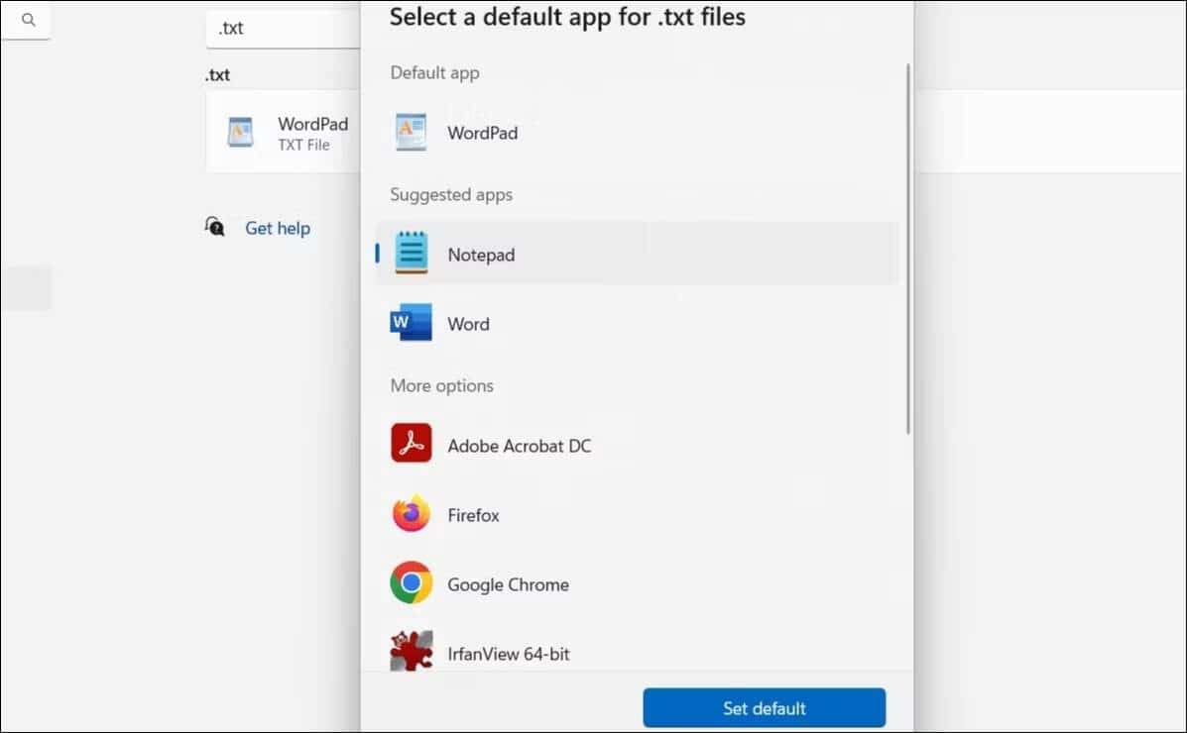Image resolution: width=1187 pixels, height=733 pixels.
Task: Select the currently highlighted Notepad row
Action: click(x=635, y=254)
